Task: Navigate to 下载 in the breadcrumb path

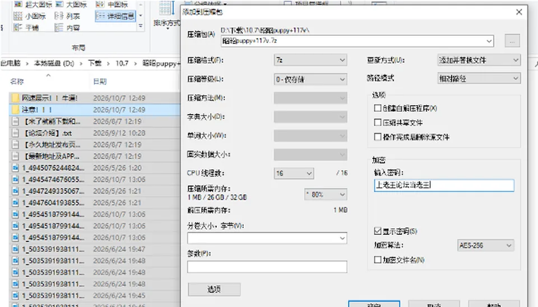Action: click(x=95, y=63)
